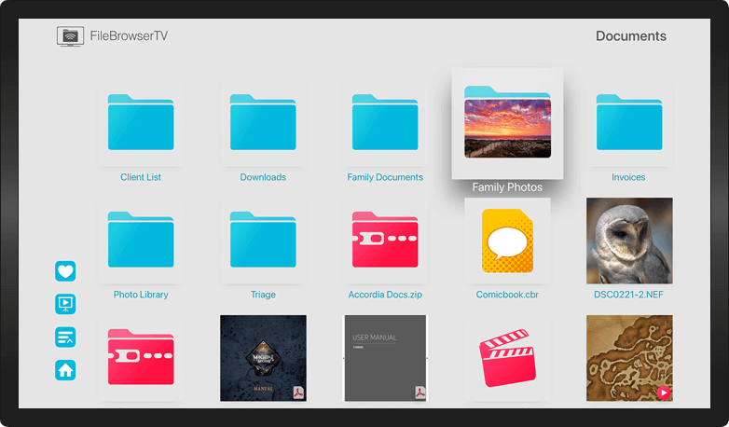Open the Downloads folder
Screen dimensions: 729x427
(x=263, y=123)
